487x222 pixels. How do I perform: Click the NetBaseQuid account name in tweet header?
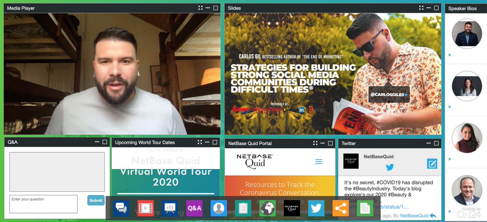tap(379, 156)
